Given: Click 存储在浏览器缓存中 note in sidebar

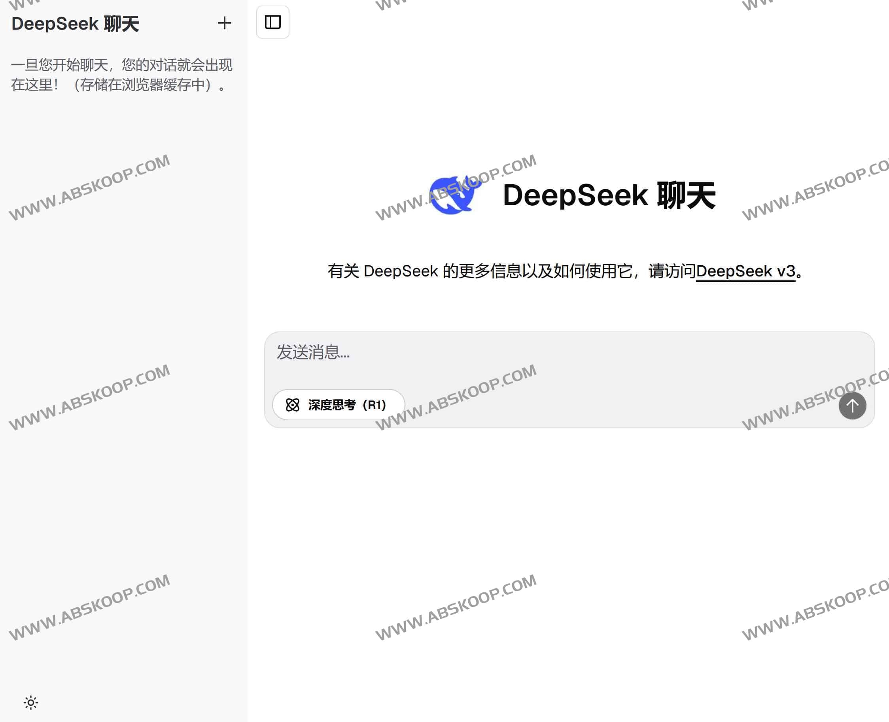Looking at the screenshot, I should 142,85.
